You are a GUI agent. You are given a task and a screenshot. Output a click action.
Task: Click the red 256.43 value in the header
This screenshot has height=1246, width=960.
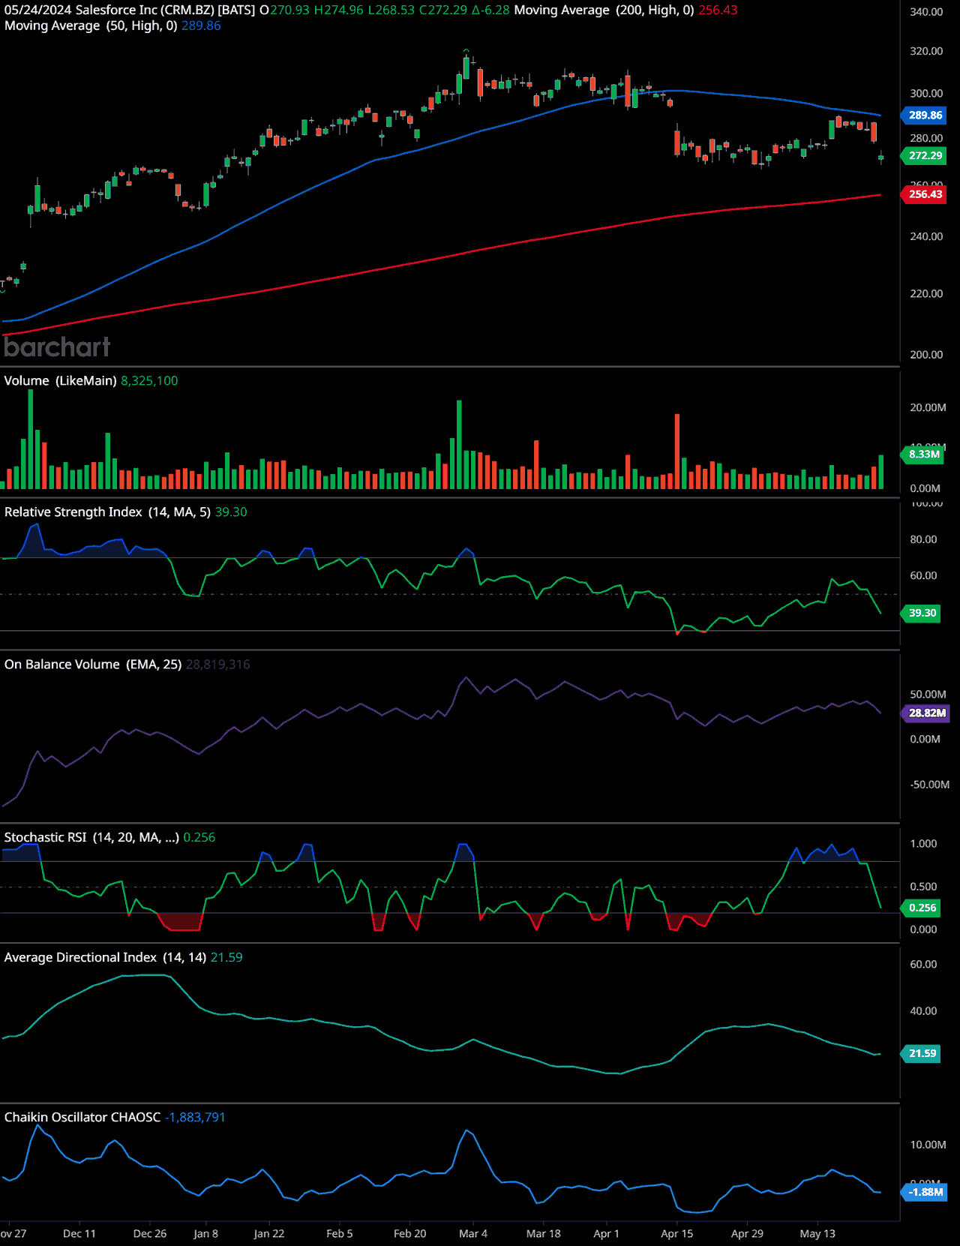coord(718,11)
